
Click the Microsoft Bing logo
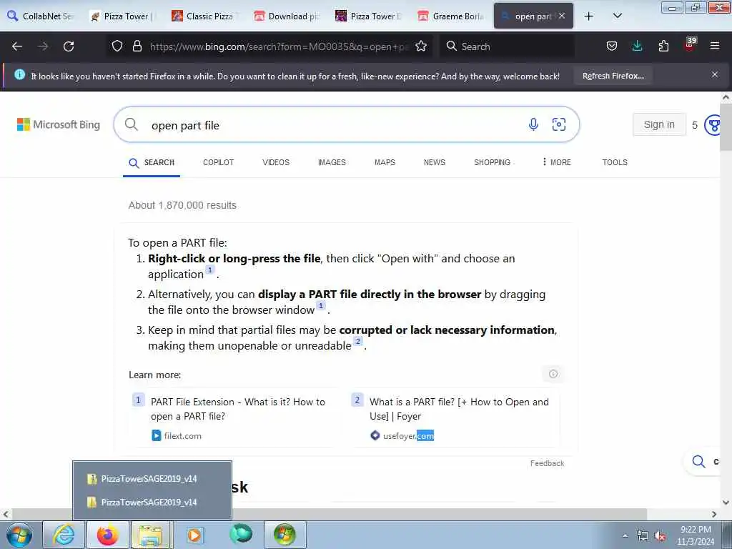59,124
